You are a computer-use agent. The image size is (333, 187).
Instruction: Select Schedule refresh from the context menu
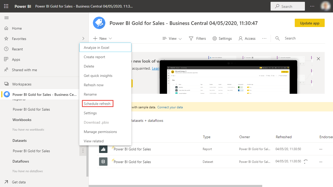[x=98, y=103]
